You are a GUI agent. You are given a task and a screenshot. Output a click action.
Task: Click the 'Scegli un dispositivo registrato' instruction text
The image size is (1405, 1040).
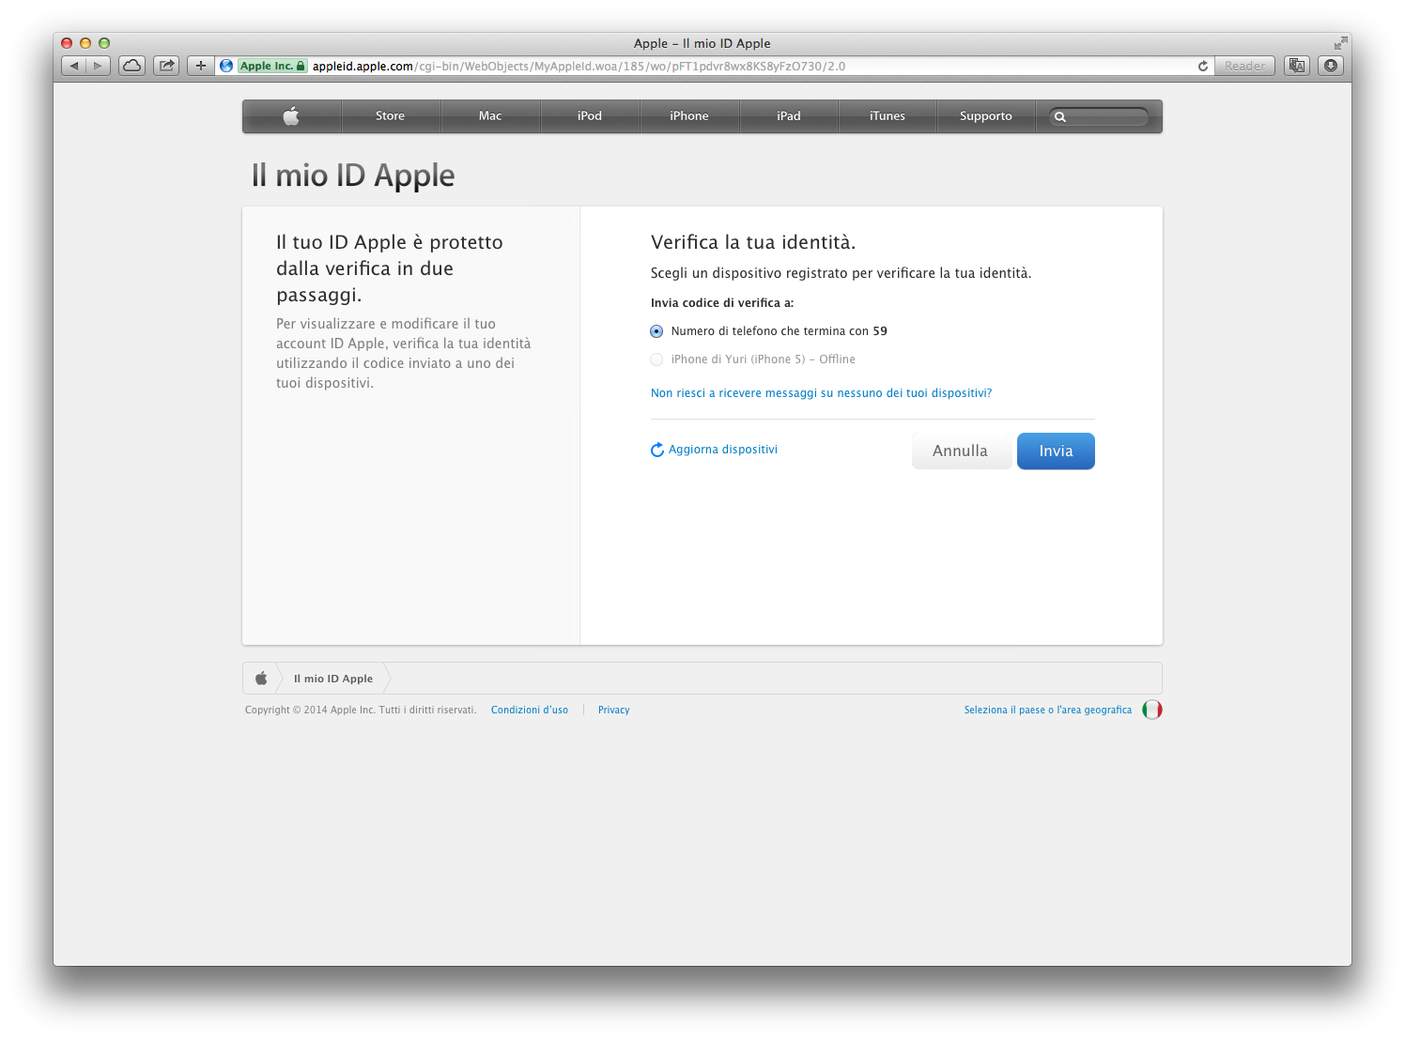[841, 273]
